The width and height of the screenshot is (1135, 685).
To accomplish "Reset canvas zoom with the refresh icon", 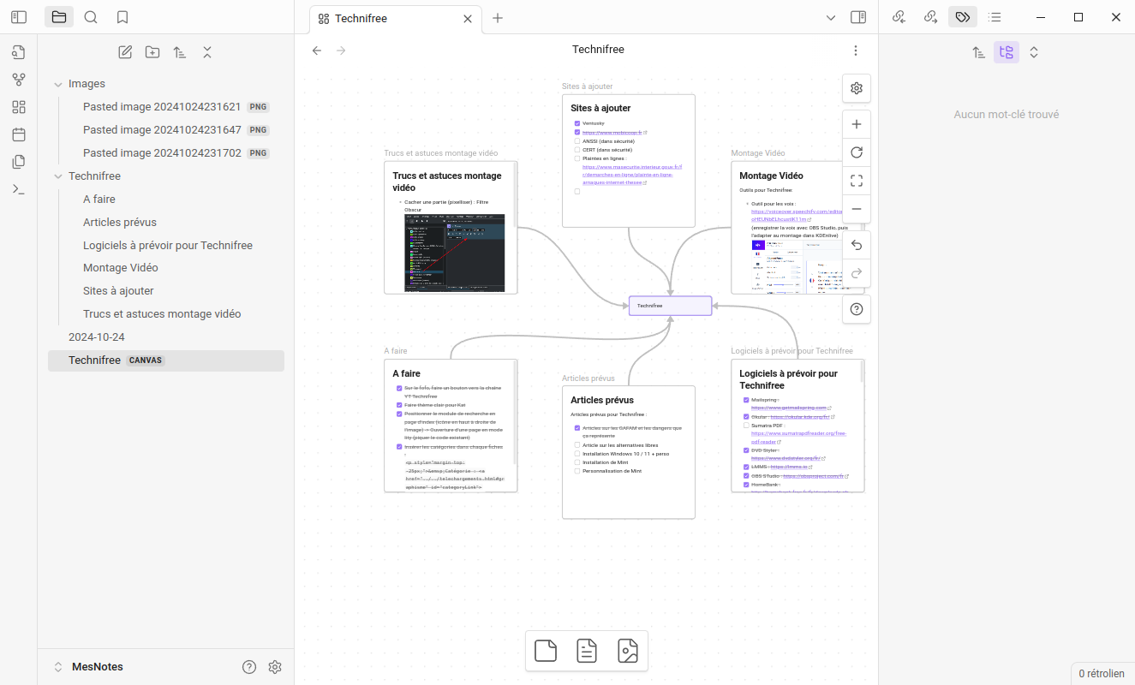I will (x=857, y=152).
